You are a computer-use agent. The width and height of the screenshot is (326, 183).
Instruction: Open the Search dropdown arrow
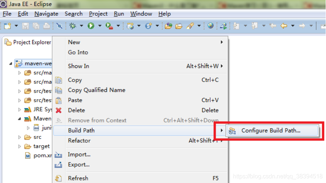tap(199, 26)
